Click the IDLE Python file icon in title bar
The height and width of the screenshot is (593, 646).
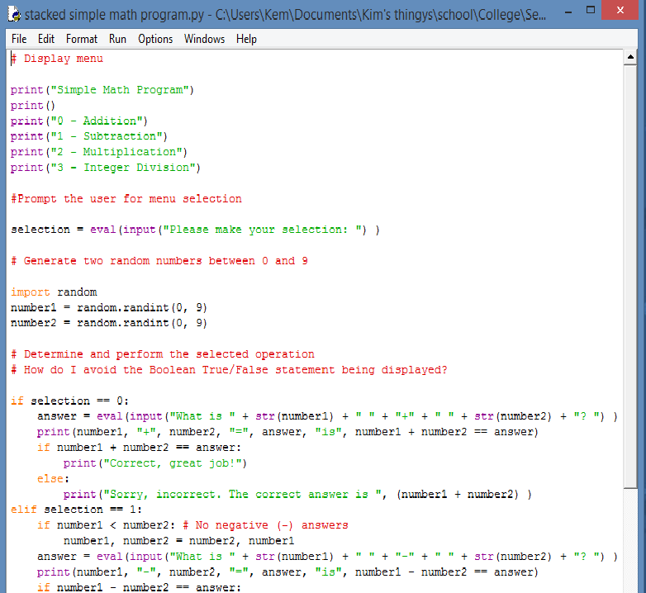14,14
